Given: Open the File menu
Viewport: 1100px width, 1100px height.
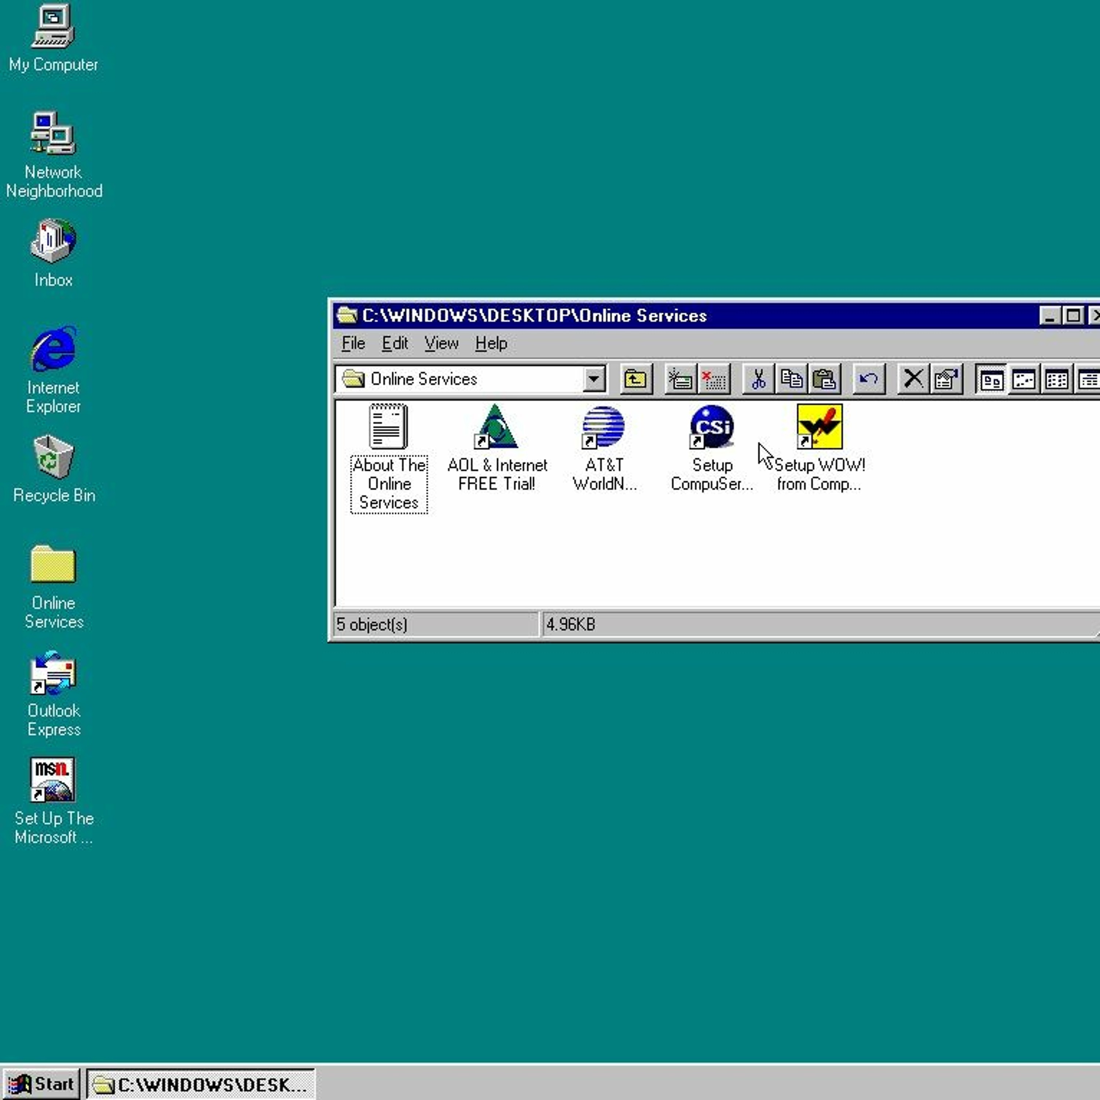Looking at the screenshot, I should pos(353,343).
